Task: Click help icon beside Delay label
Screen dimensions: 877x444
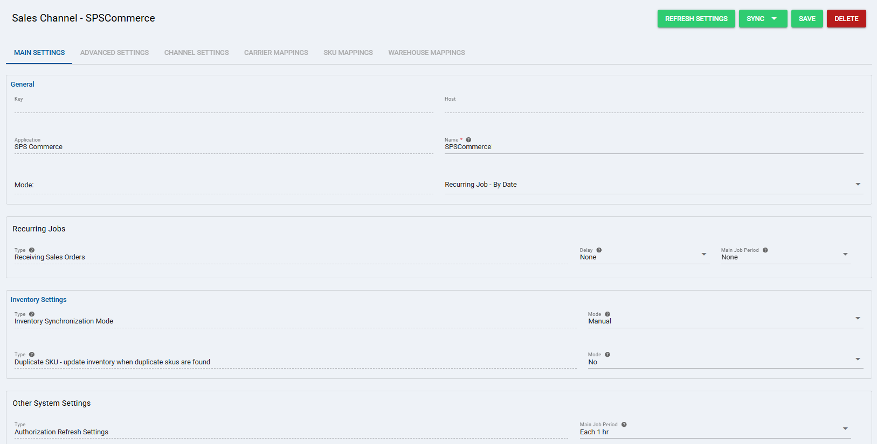Action: 599,250
